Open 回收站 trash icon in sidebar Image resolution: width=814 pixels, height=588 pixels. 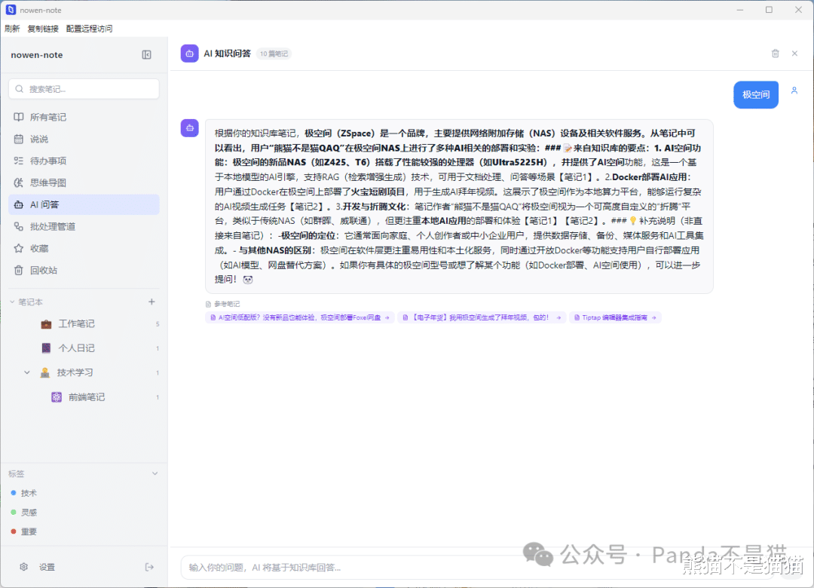click(19, 270)
